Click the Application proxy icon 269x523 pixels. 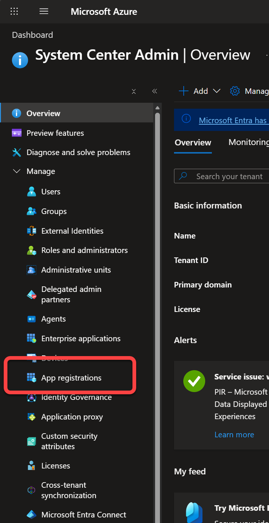tap(32, 417)
